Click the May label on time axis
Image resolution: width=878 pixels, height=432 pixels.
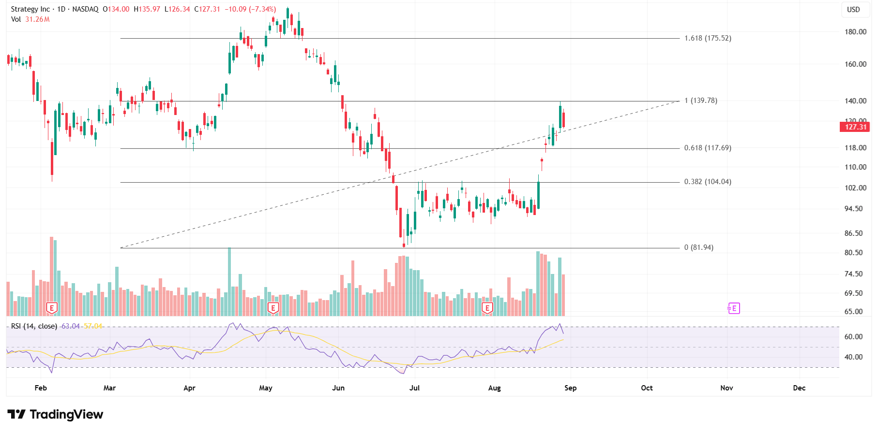[266, 388]
